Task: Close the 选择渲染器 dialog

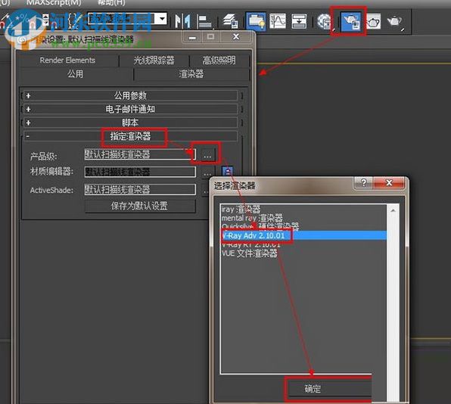Action: tap(389, 182)
